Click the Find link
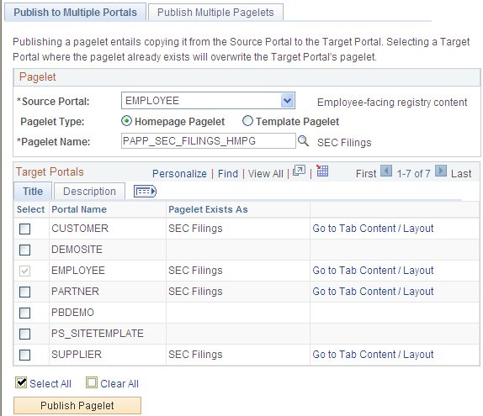The width and height of the screenshot is (483, 416). coord(228,173)
